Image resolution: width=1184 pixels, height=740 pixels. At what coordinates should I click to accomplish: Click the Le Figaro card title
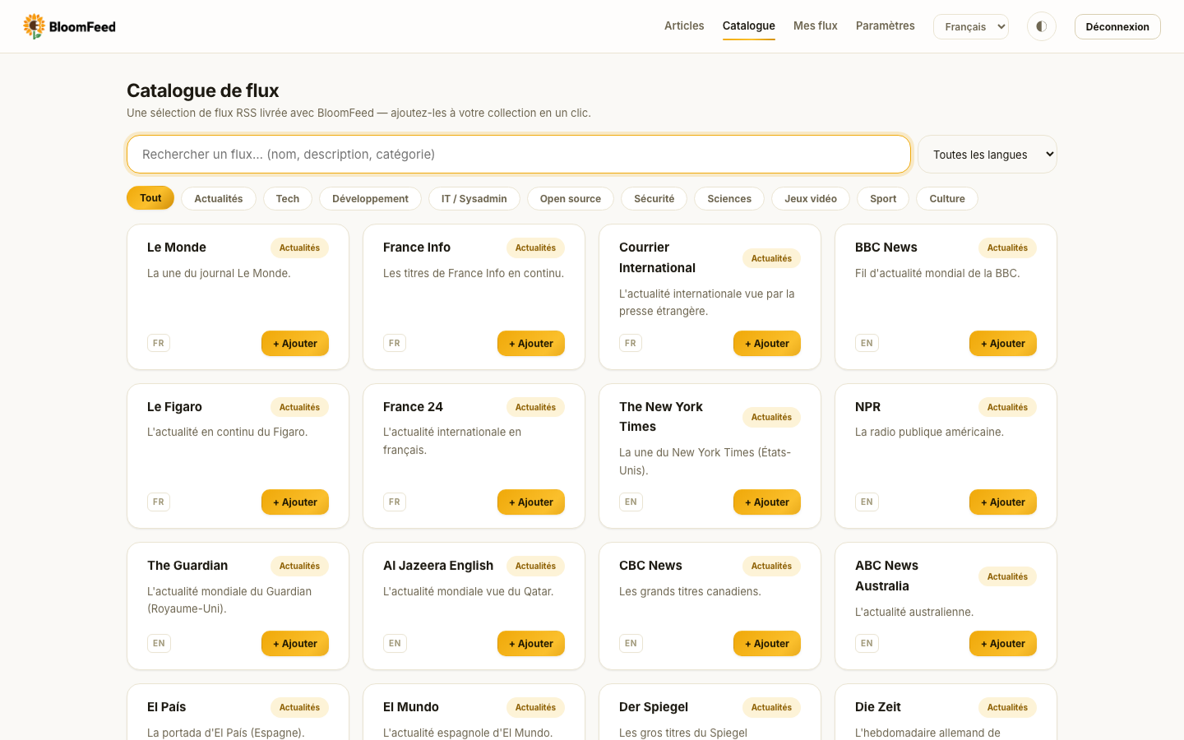pos(174,407)
